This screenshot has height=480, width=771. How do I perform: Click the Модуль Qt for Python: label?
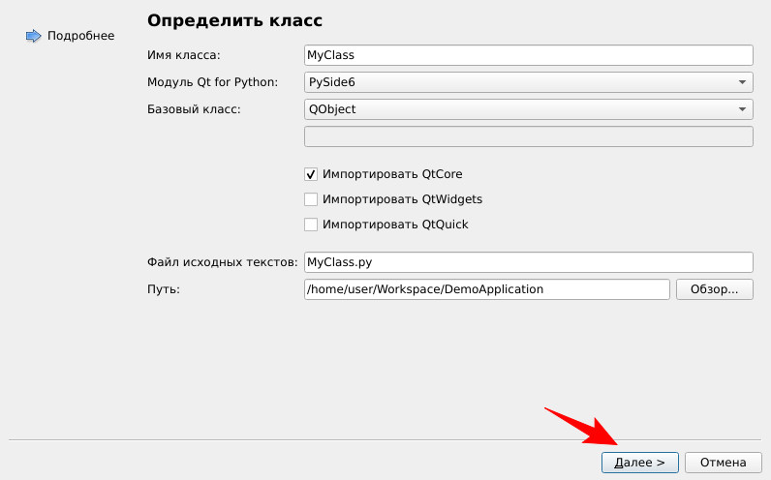(x=212, y=82)
